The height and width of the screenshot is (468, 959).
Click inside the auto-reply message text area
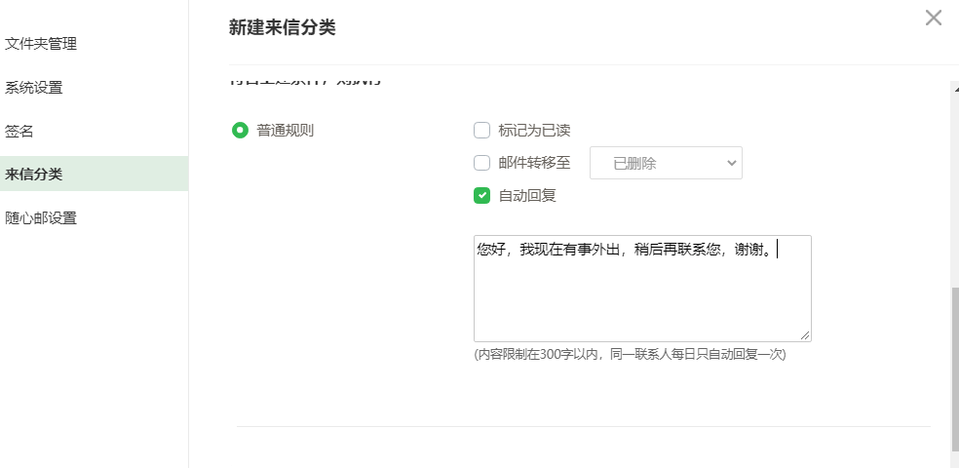(x=641, y=297)
